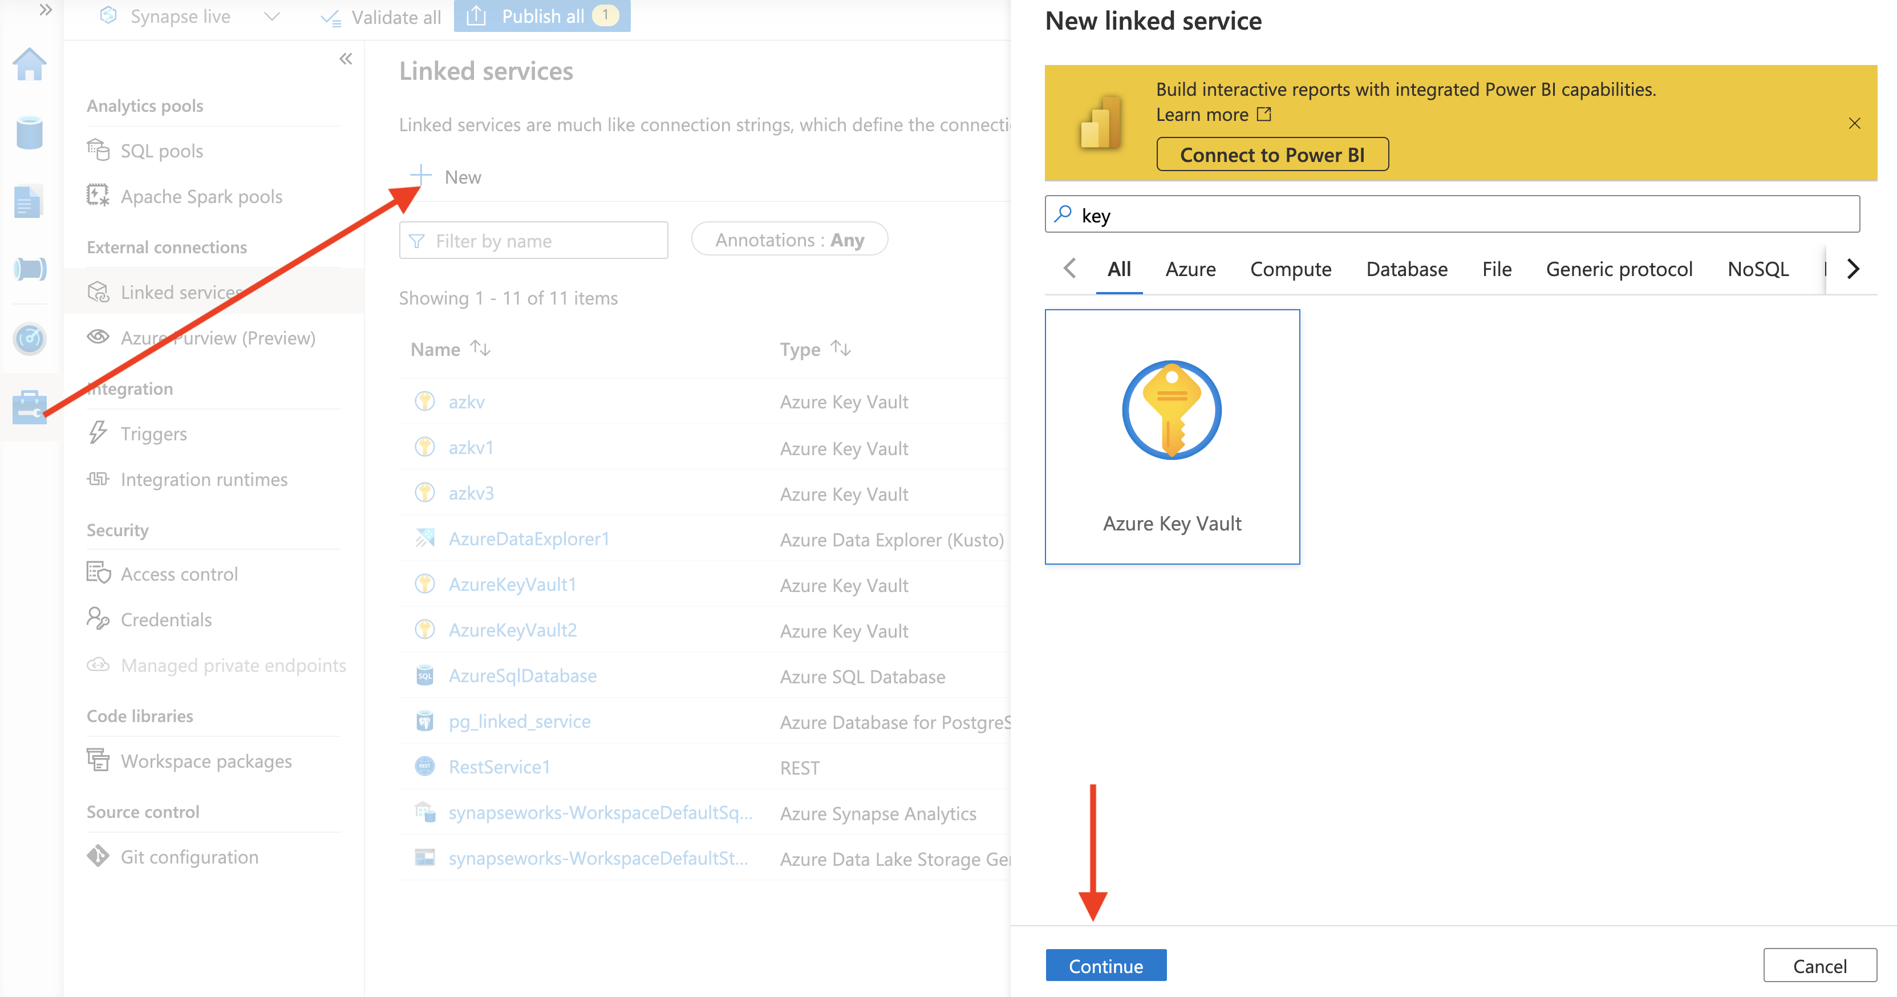This screenshot has height=997, width=1897.
Task: Open the Manage hub toolbox icon
Action: [x=30, y=407]
